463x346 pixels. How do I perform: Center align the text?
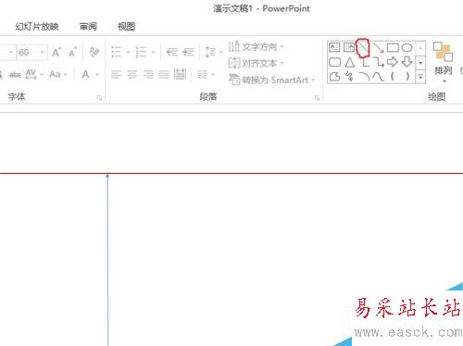pos(132,74)
